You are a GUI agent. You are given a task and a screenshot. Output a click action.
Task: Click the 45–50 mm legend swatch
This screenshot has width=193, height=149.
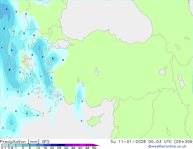[x=89, y=145]
